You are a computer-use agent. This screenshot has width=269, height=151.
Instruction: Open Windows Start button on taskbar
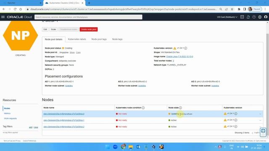[108, 147]
